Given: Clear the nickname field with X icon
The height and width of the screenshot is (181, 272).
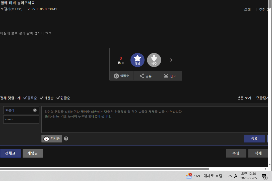Looking at the screenshot, I should [x=35, y=110].
